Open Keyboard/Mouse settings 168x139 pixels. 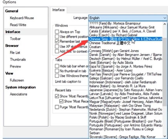[x=22, y=18]
